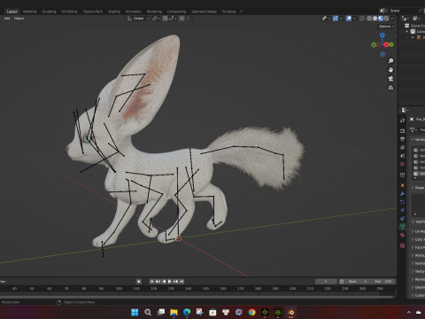Switch to Geometry Nodes workspace tab
The image size is (425, 319).
click(x=204, y=12)
